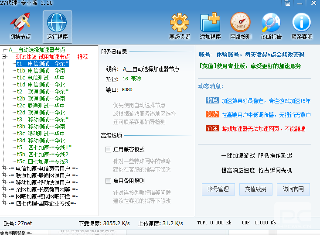This screenshot has height=237, width=320.
Task: Click the 联系客服 info icon
Action: click(x=302, y=23)
